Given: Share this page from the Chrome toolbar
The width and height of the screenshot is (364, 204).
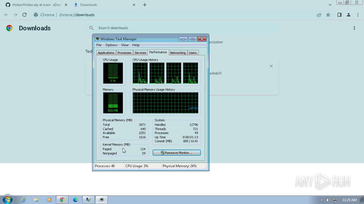Looking at the screenshot, I should 319,15.
